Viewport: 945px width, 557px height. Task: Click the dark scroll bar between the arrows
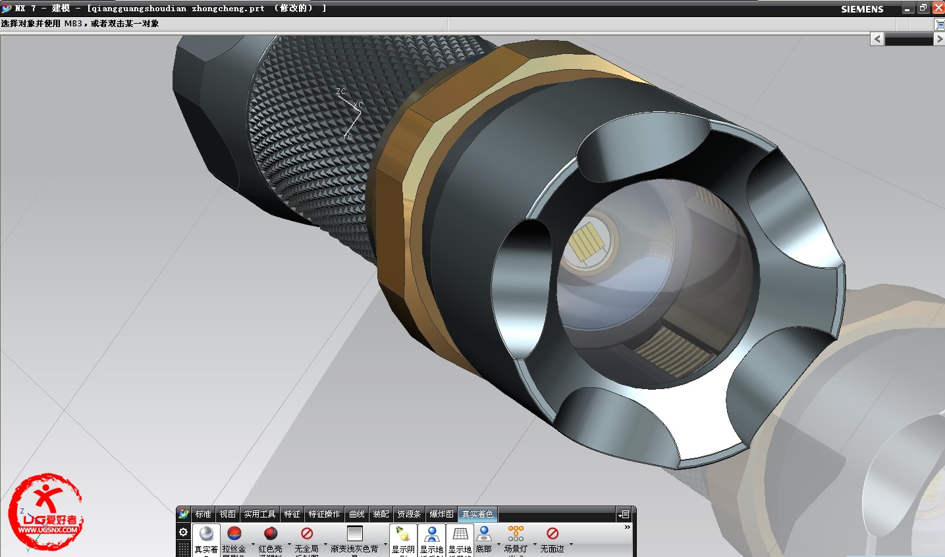909,40
